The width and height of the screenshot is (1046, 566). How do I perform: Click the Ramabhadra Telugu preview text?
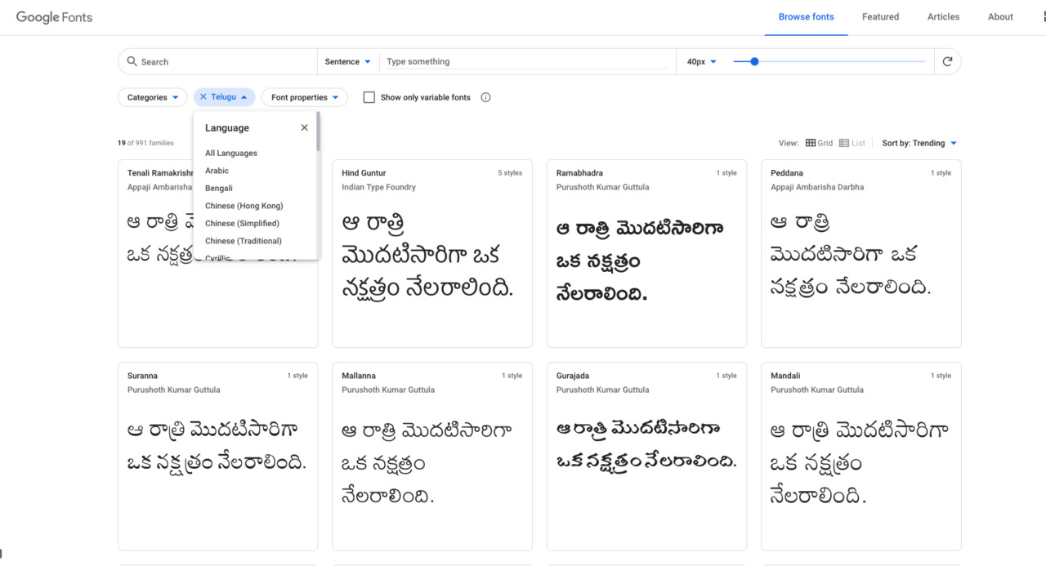coord(640,261)
